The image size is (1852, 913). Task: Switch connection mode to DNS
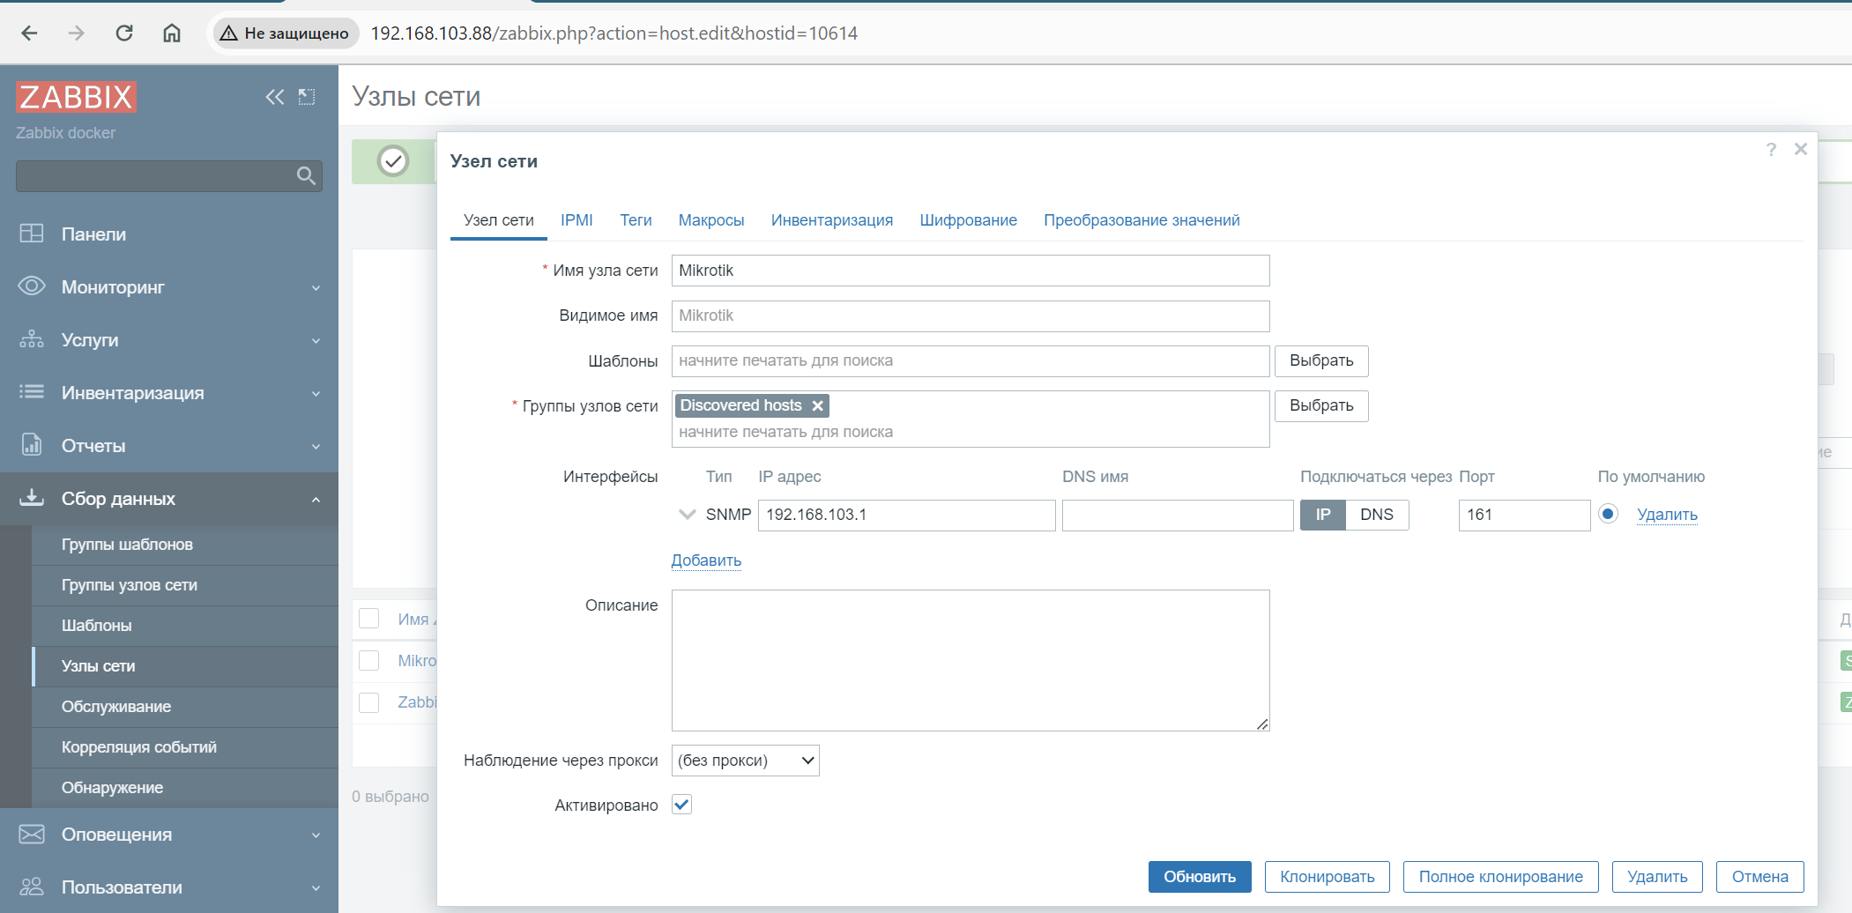[1376, 515]
